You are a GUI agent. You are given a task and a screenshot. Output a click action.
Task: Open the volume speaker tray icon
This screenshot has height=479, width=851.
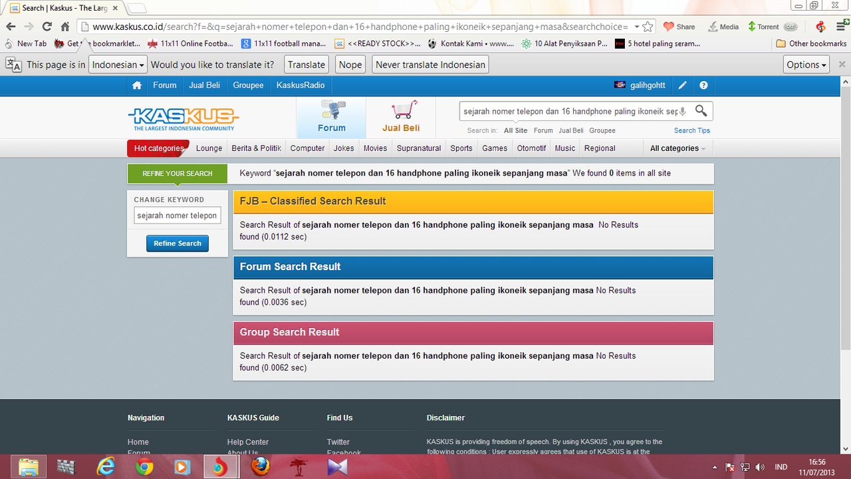(760, 467)
